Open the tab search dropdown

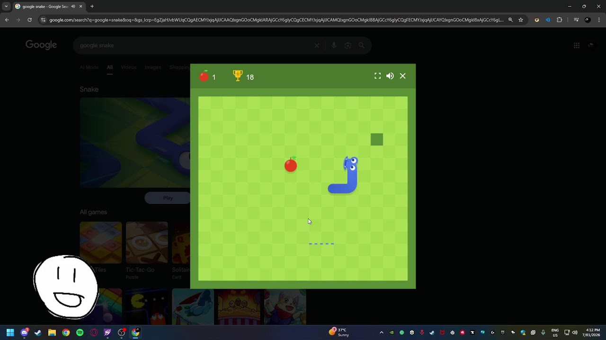tap(6, 7)
